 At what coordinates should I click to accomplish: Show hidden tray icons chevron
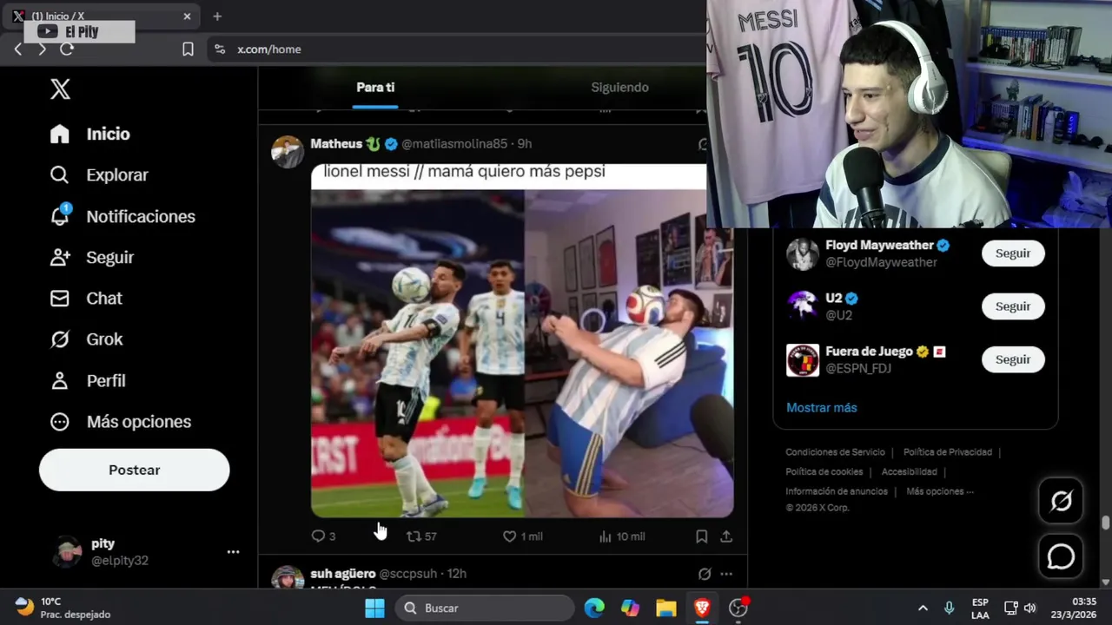pos(923,608)
